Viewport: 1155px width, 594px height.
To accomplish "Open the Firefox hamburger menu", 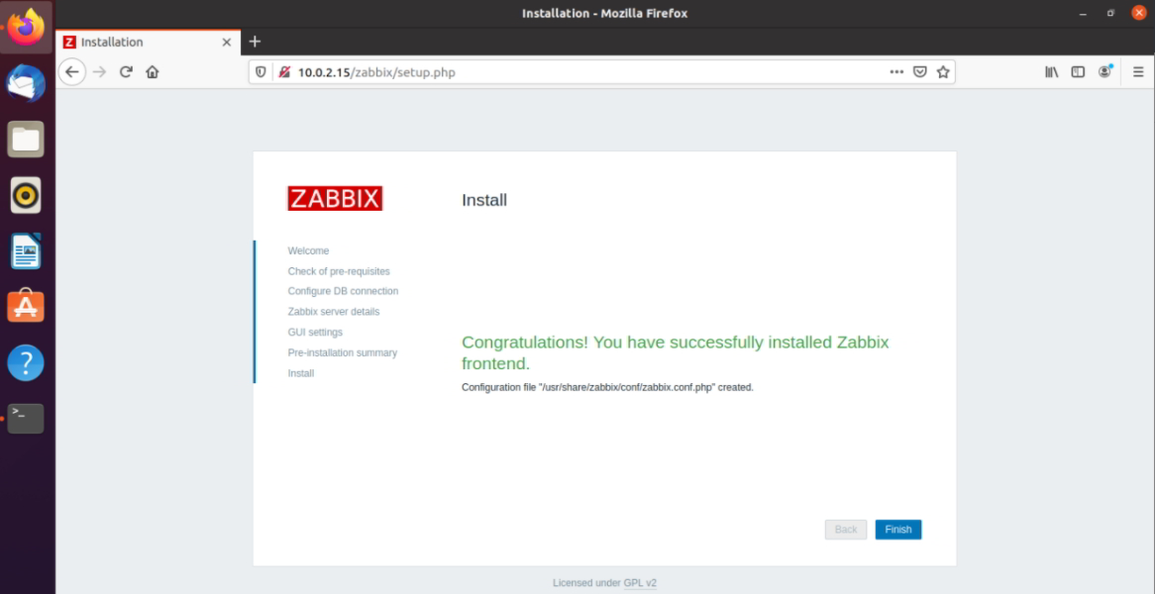I will point(1137,71).
